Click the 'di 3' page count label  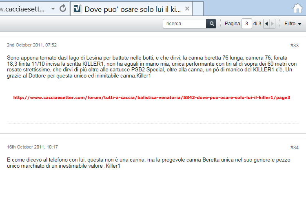click(x=257, y=24)
